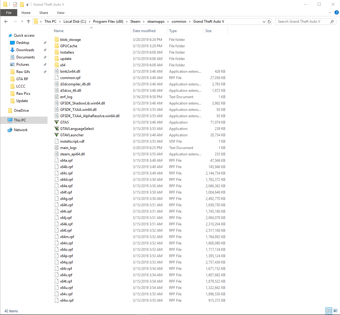Select the GTAVLanguageSelect application icon
Screen dimensions: 340x315
pos(57,128)
